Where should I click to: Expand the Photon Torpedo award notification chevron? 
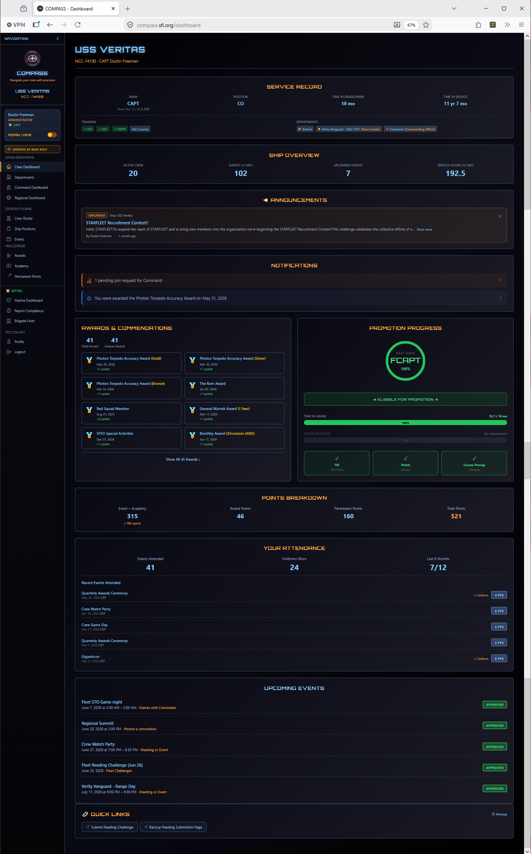click(500, 297)
